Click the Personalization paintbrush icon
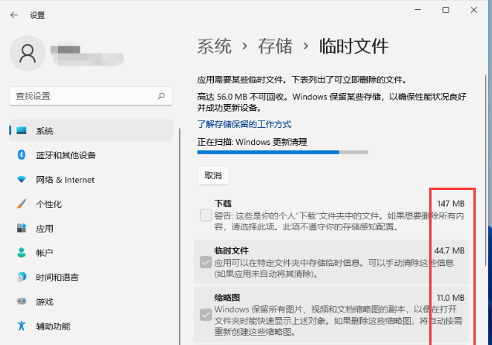Image resolution: width=492 pixels, height=345 pixels. coord(22,204)
